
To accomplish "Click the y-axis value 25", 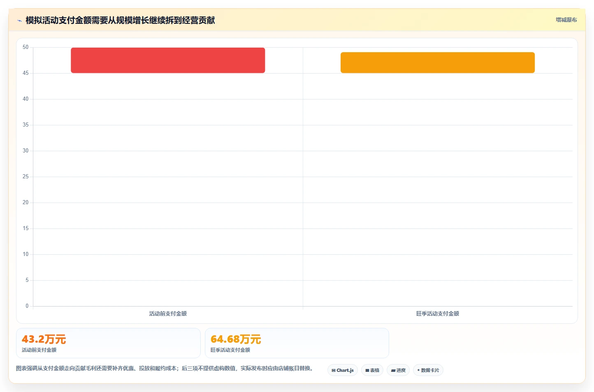I will (26, 177).
